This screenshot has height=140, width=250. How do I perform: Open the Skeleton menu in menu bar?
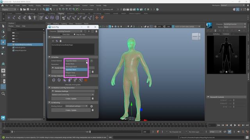55,5
